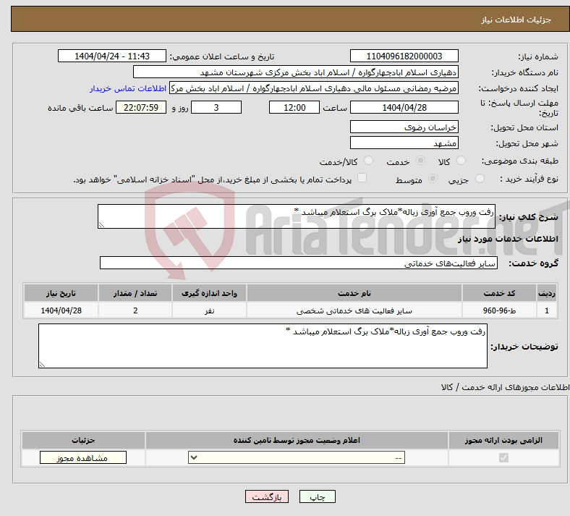The height and width of the screenshot is (516, 570).
Task: Select the کالا radio button
Action: tap(461, 161)
